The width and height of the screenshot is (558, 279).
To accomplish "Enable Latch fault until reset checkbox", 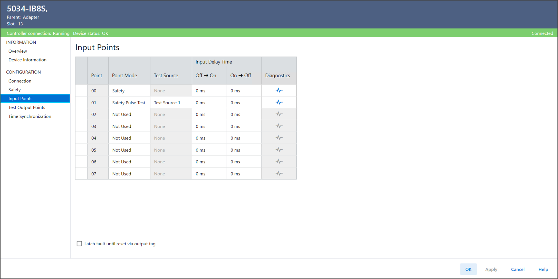I will click(79, 244).
